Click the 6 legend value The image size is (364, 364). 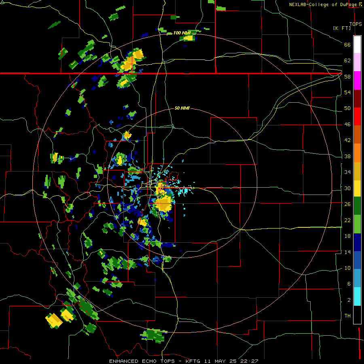[349, 284]
